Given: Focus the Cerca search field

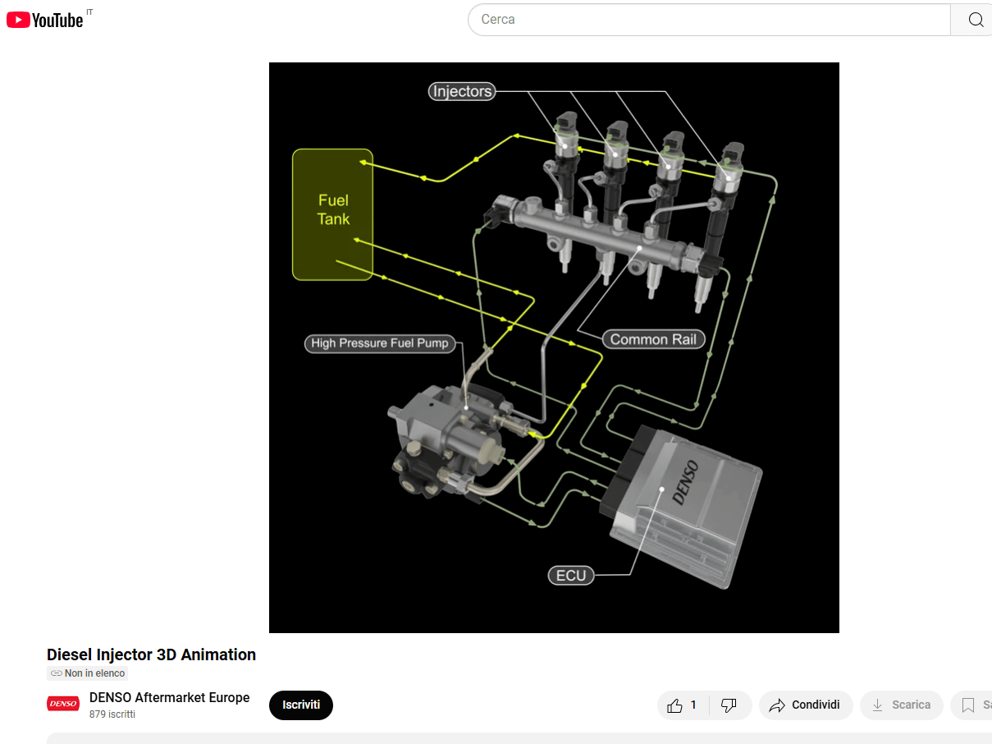Looking at the screenshot, I should [x=709, y=20].
